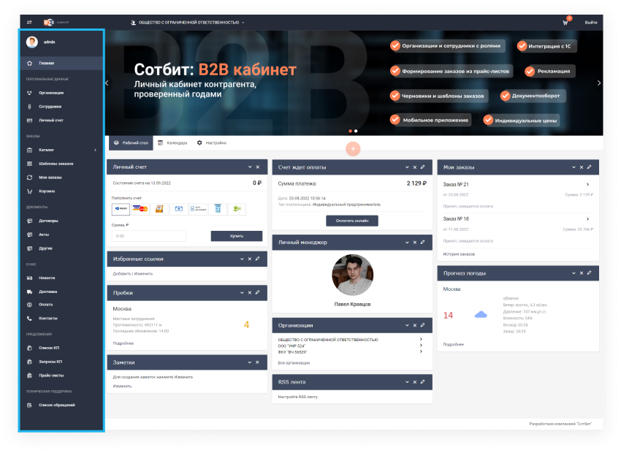Open the organization selector dropdown in header

[x=188, y=23]
